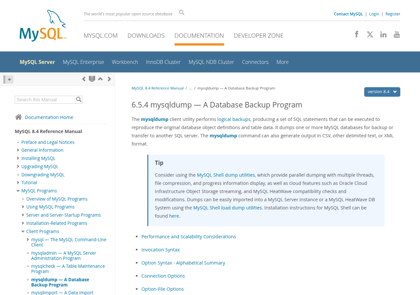Collapse the sidebar with the arrow toggle

click(8, 79)
